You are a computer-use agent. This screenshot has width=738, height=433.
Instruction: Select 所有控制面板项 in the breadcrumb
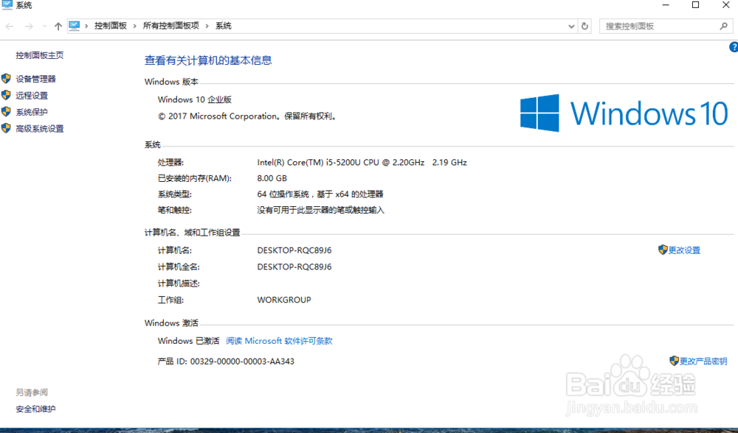click(171, 26)
